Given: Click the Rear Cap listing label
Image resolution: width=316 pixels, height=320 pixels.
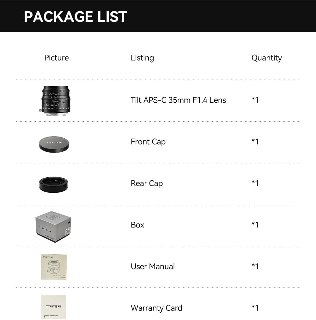Looking at the screenshot, I should (x=147, y=184).
